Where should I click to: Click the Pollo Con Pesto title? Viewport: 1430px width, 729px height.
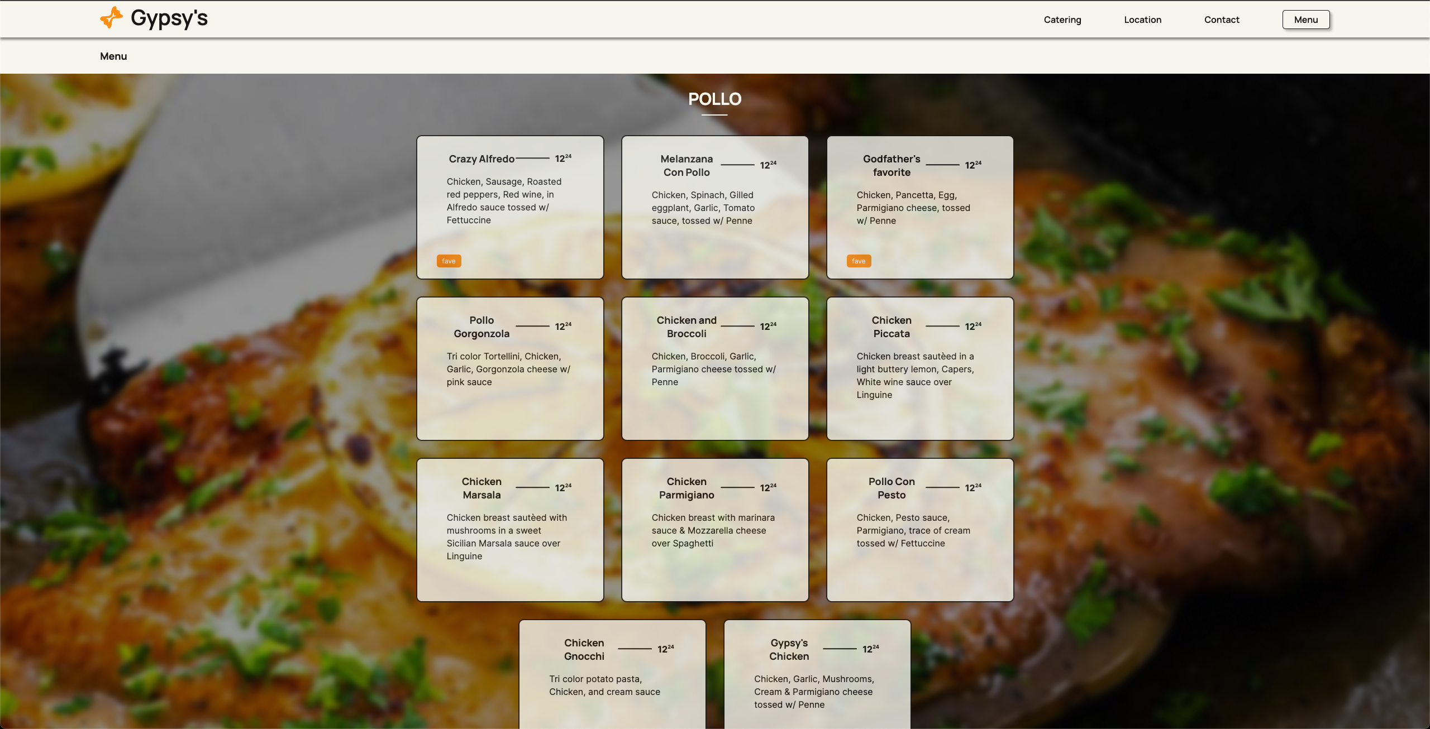tap(892, 488)
